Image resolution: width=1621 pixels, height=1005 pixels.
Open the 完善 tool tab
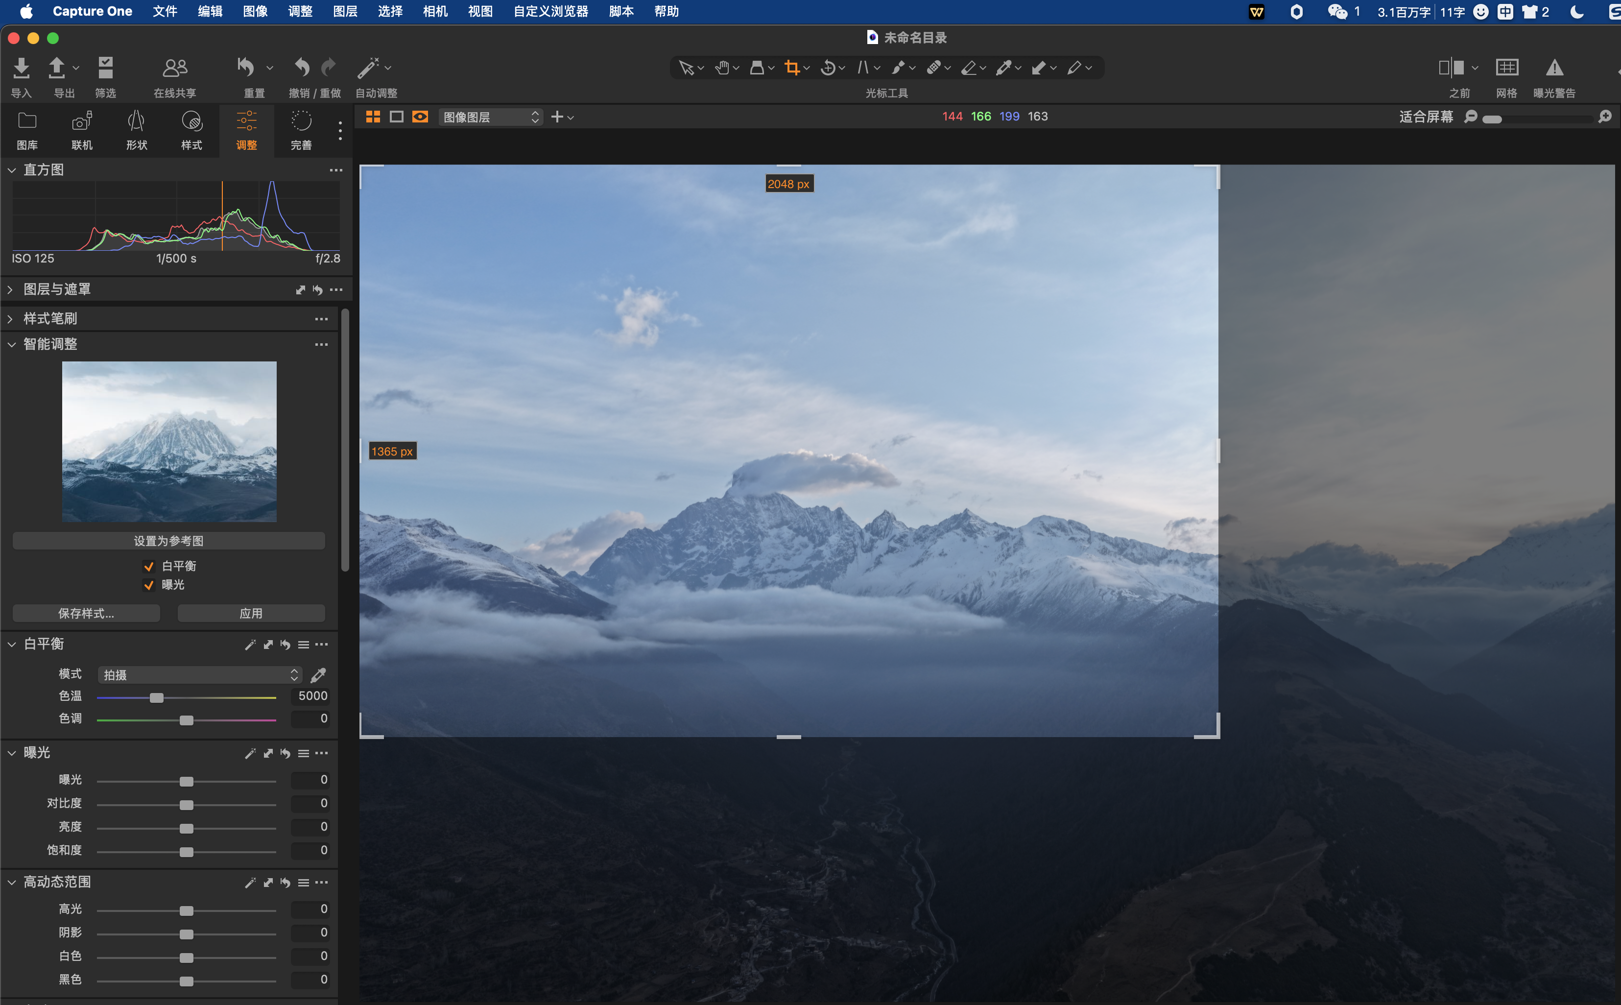[x=301, y=131]
